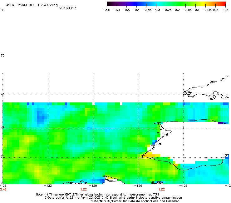Click the -0.3 color scale label

156,10
